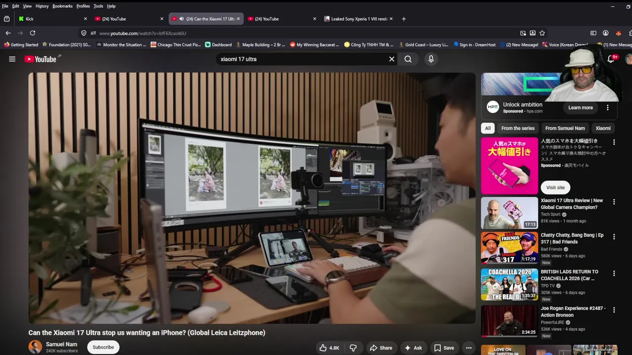Open Joe Rogan Action Bronson thumbnail
The height and width of the screenshot is (355, 632).
(510, 321)
